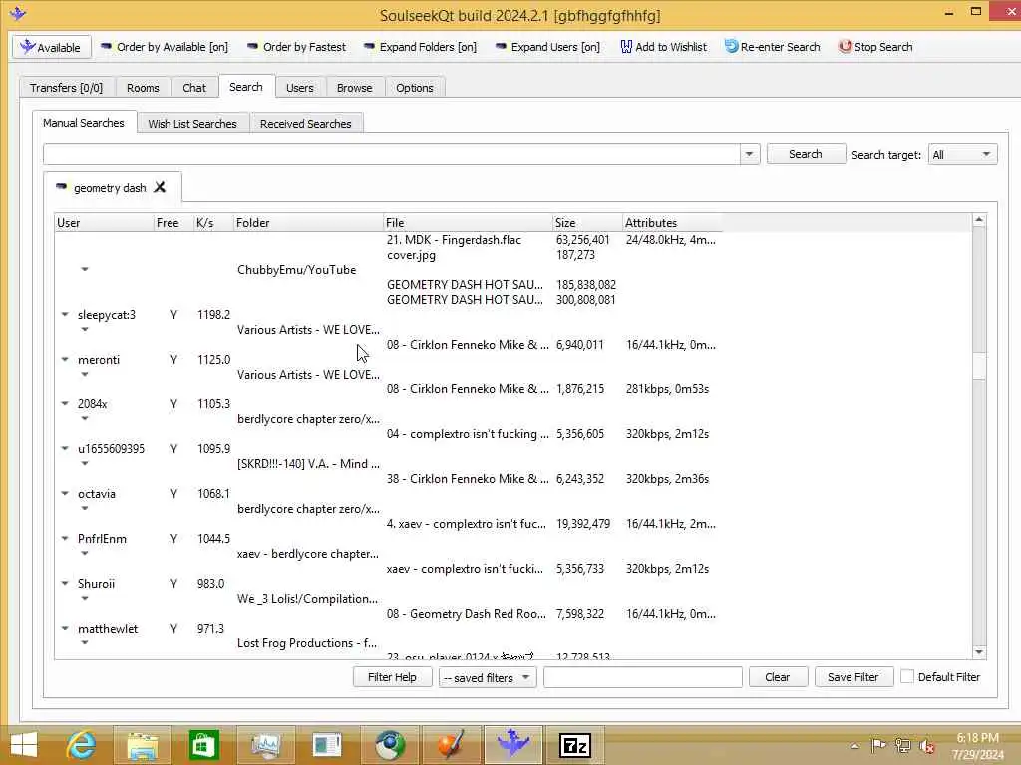Click Re-enter Search in the toolbar
1021x765 pixels.
click(773, 47)
